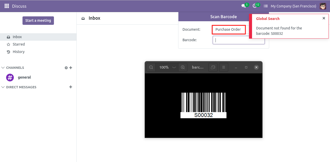Open the image viewer hamburger menu
This screenshot has height=162, width=330.
click(x=224, y=67)
